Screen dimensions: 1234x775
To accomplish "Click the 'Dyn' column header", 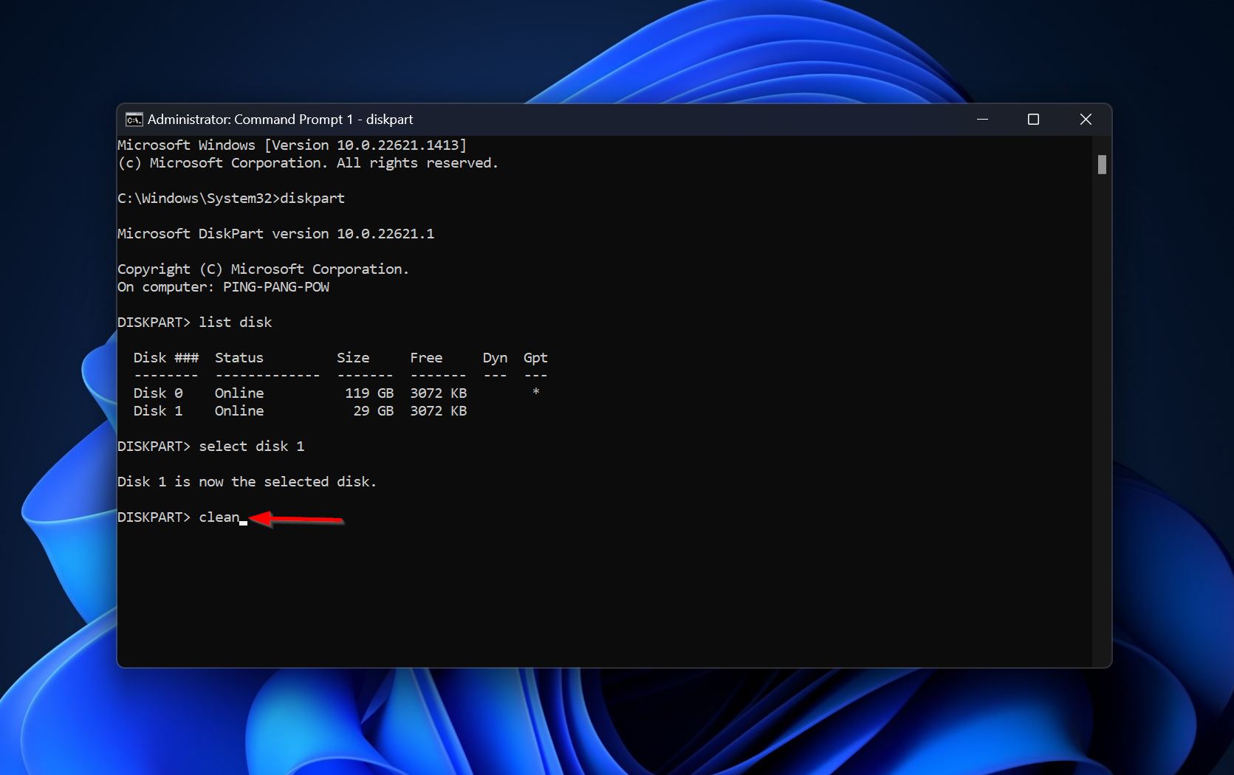I will click(495, 358).
